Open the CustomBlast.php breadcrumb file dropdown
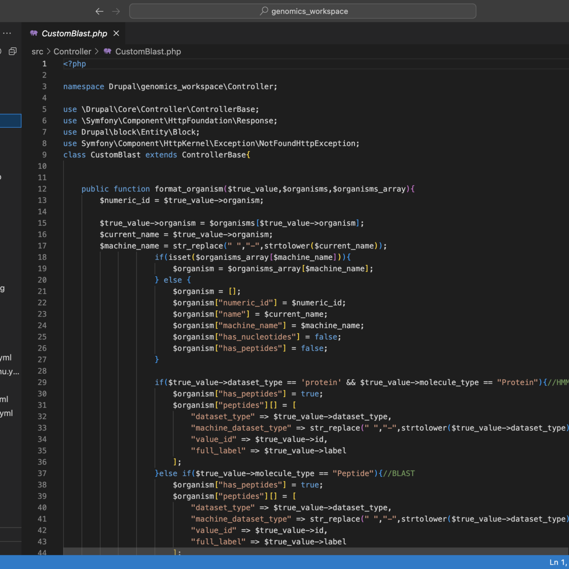The height and width of the screenshot is (569, 569). click(148, 52)
